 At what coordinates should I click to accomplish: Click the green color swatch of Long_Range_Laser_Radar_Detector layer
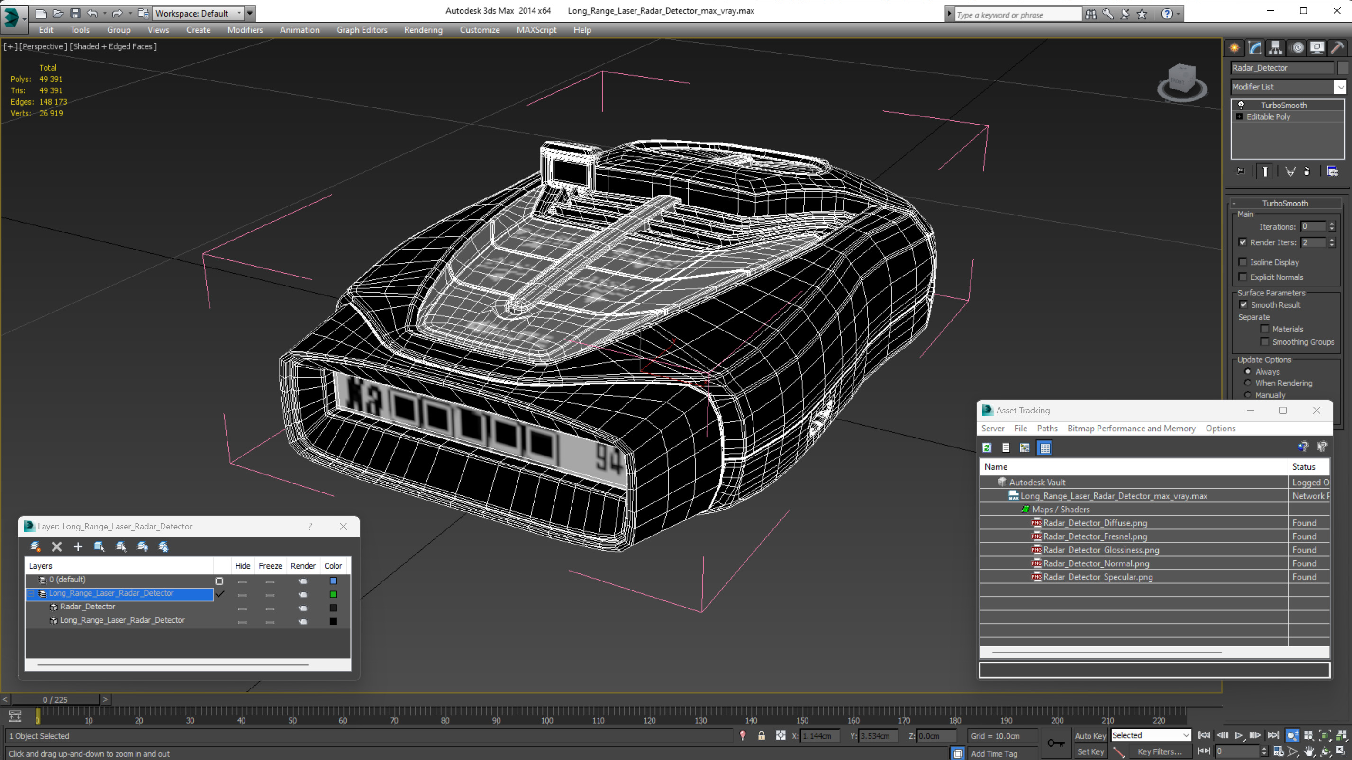tap(333, 594)
